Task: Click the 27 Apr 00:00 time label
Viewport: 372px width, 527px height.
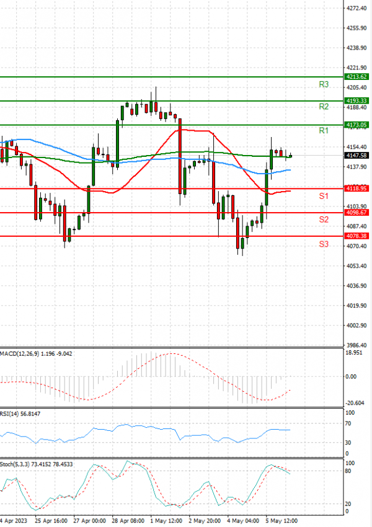Action: point(89,521)
